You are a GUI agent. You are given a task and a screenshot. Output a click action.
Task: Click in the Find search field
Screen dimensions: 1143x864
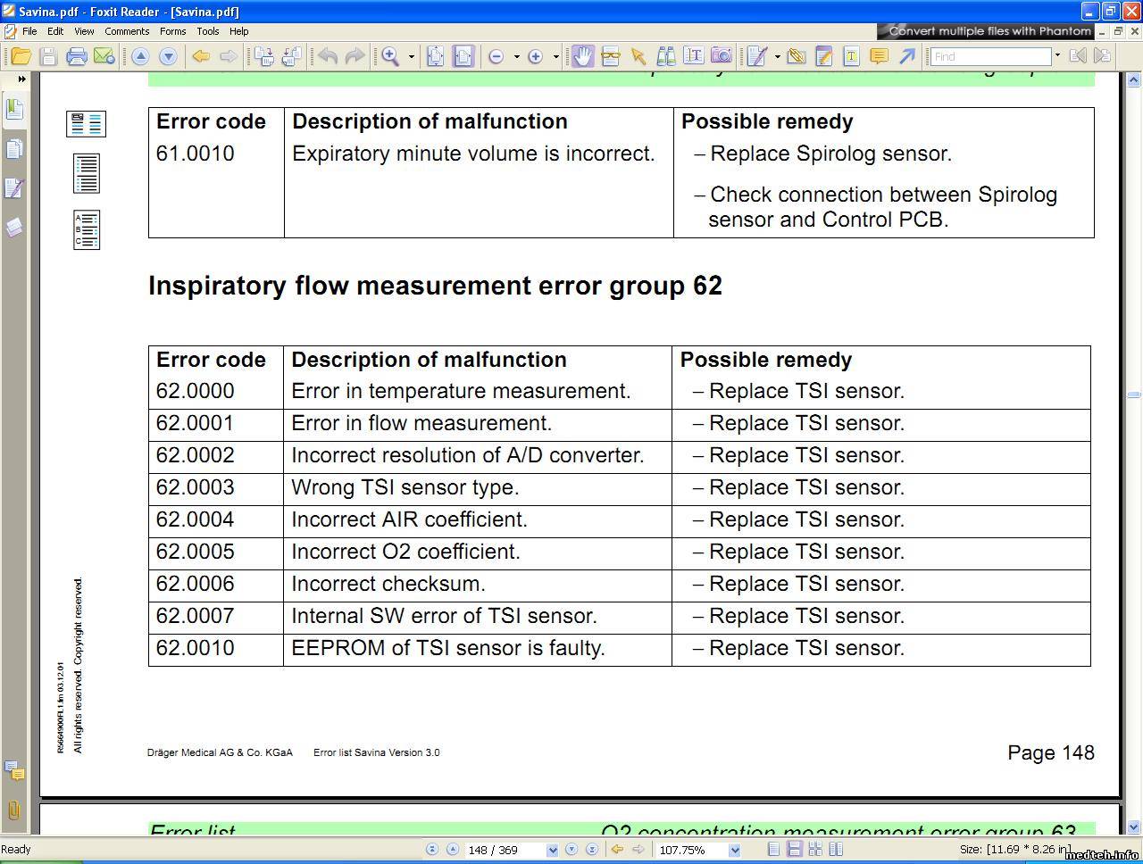989,56
